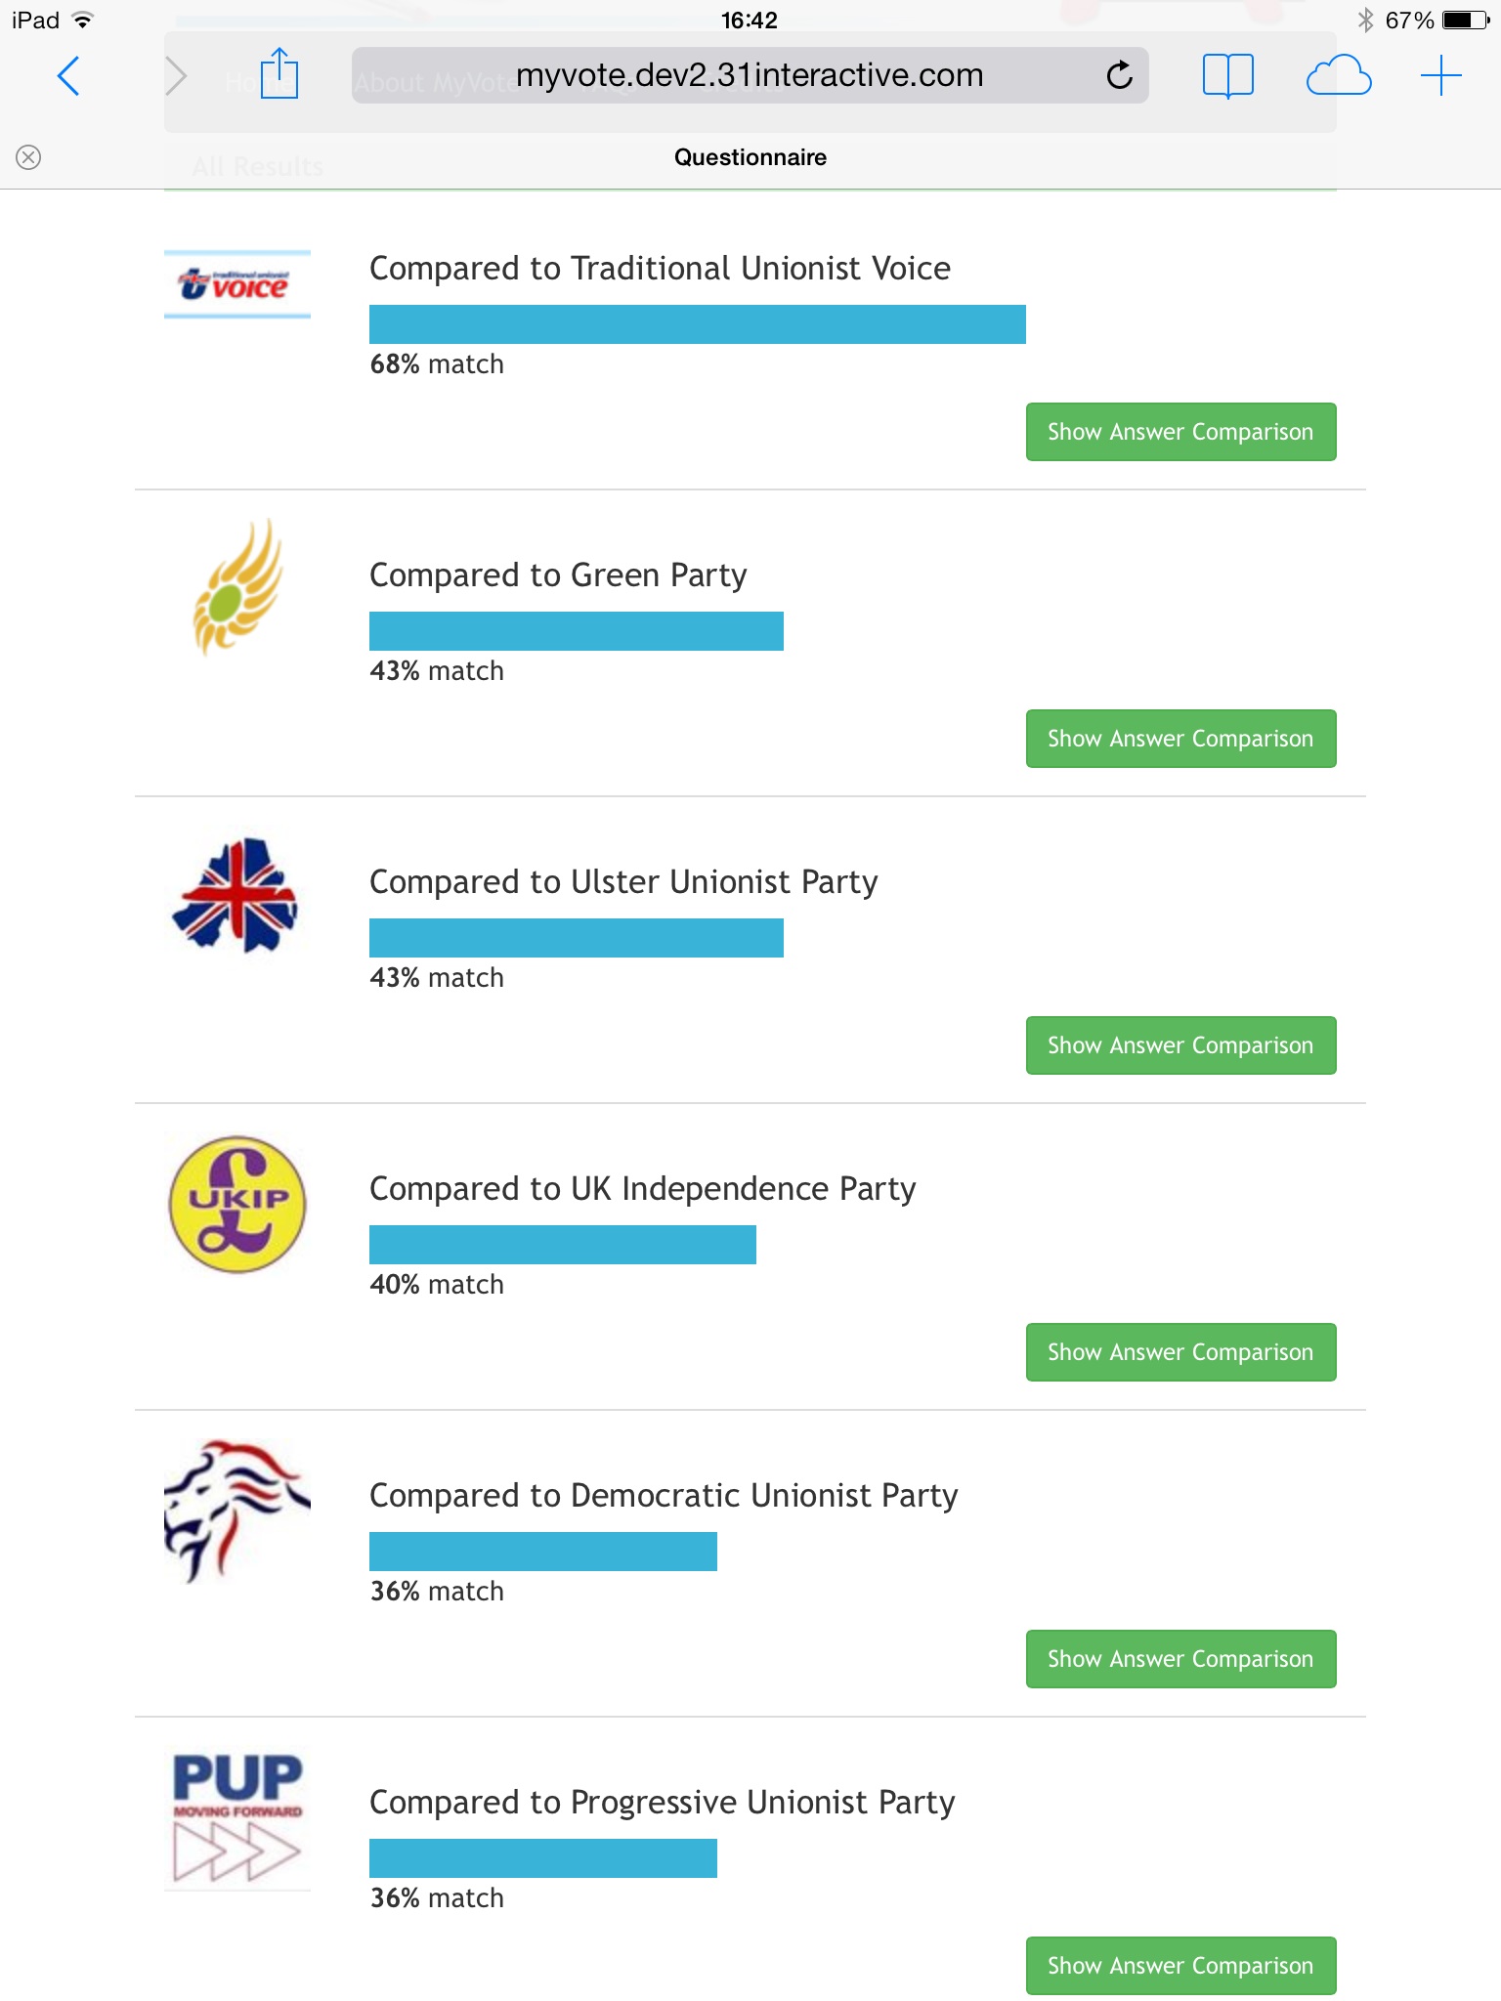The height and width of the screenshot is (2001, 1501).
Task: Show Answer Comparison for Ulster Unionist Party
Action: [1180, 1045]
